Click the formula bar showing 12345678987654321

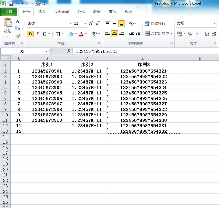pyautogui.click(x=146, y=51)
